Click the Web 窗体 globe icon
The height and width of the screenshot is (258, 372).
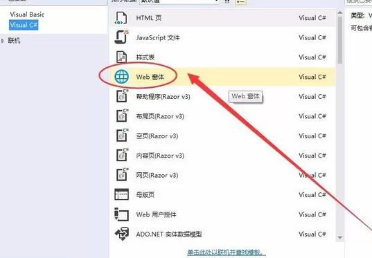[122, 77]
